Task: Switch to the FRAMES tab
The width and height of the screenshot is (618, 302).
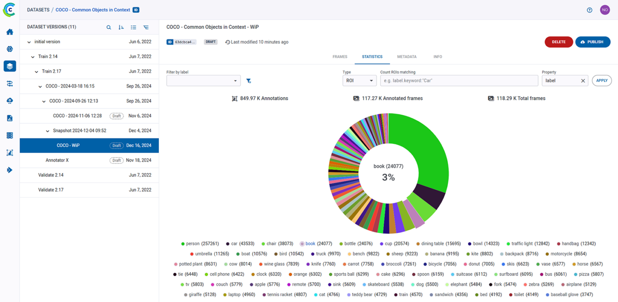Action: (340, 57)
